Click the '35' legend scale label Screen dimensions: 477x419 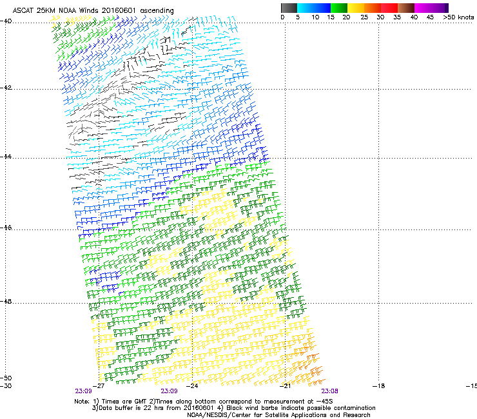(x=397, y=17)
